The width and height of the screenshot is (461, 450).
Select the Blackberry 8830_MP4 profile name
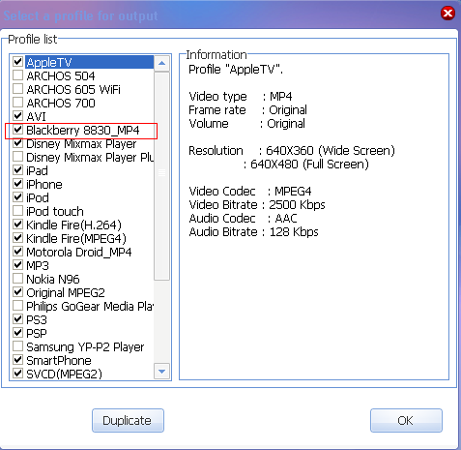click(x=83, y=131)
